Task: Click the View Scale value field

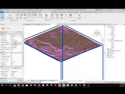Action: coord(16,36)
